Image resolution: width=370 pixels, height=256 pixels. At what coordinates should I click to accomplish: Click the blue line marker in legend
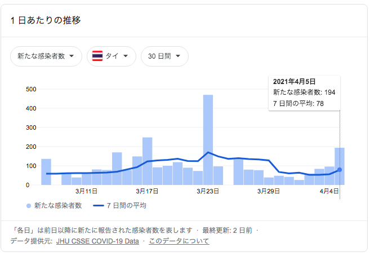pos(99,206)
